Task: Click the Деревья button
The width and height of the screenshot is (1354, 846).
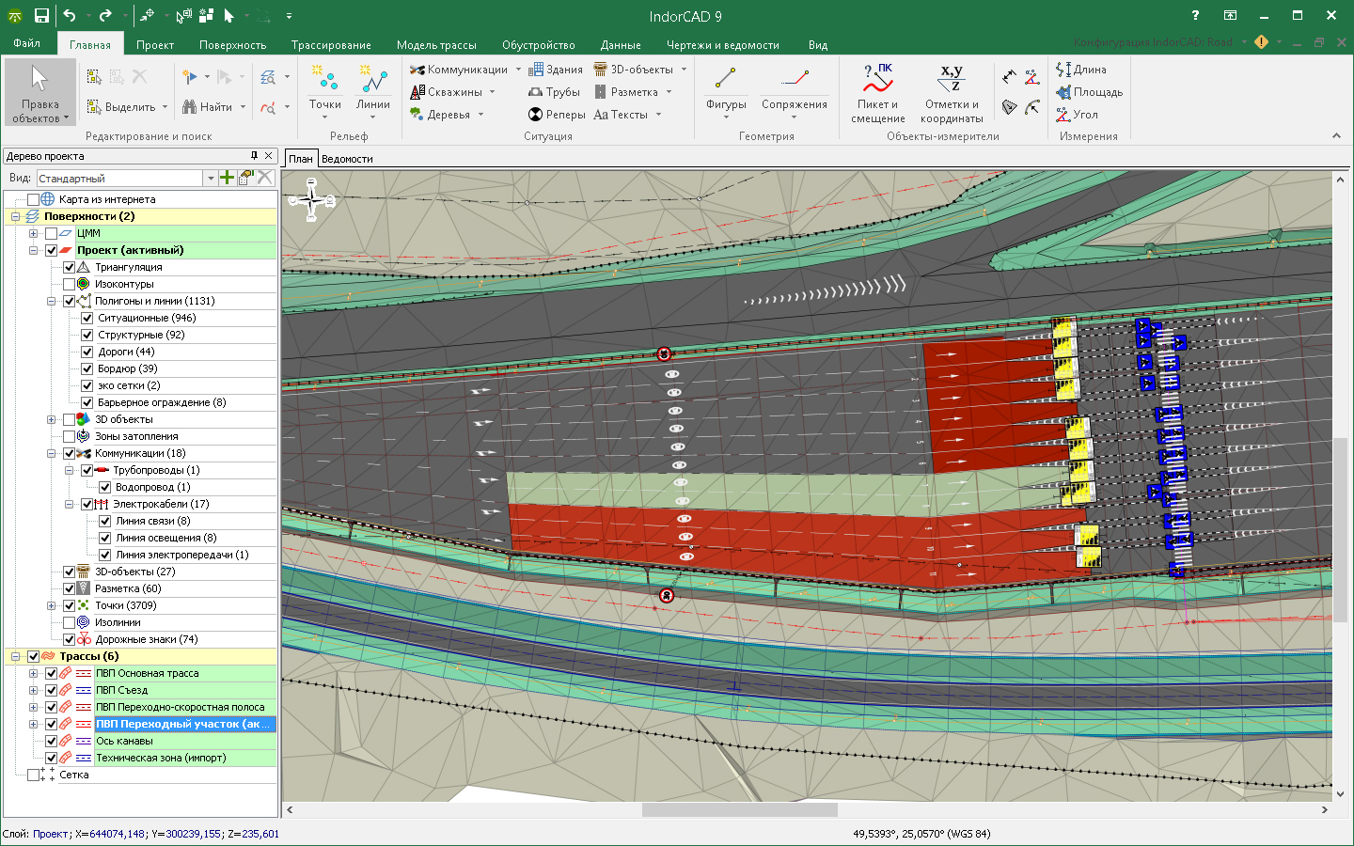Action: point(440,115)
